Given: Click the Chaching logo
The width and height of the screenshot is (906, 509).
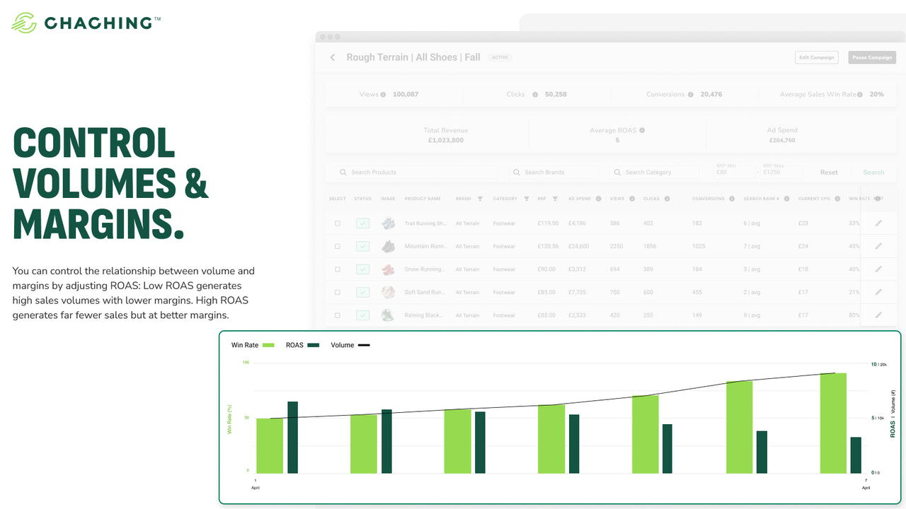Looking at the screenshot, I should (86, 23).
